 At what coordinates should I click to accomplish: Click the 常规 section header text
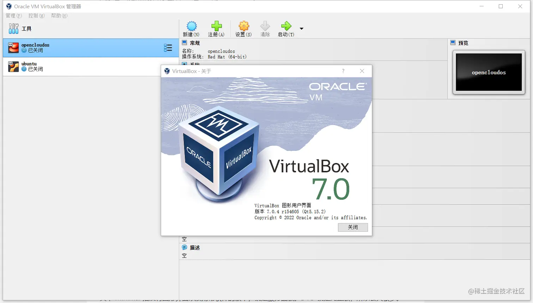195,43
